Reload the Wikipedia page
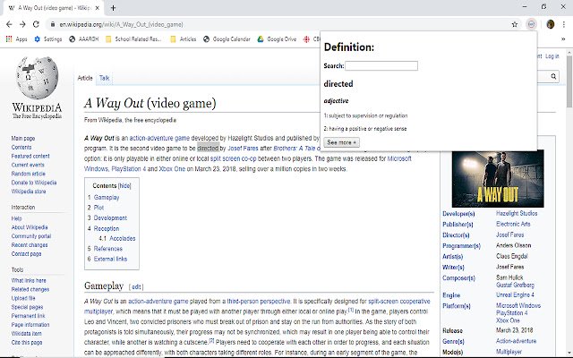 [x=36, y=24]
